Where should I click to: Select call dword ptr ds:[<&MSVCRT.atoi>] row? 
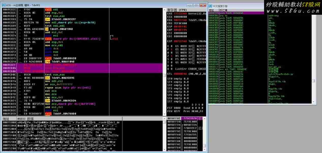point(82,39)
